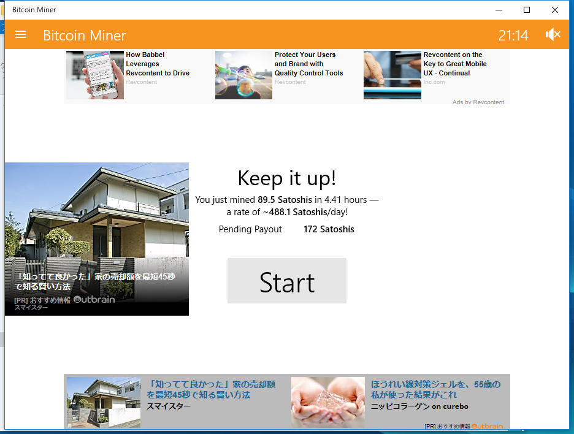Open the bottom banner house sale ad headline
This screenshot has height=434, width=574.
[211, 389]
